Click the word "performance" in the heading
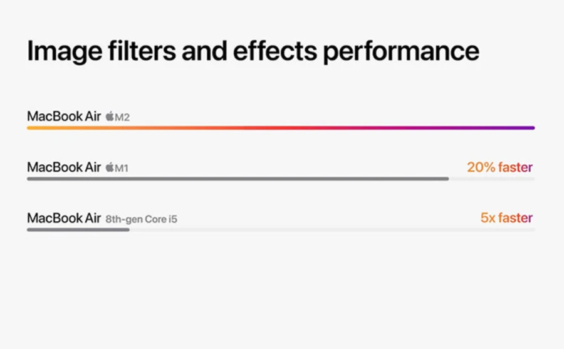 [401, 52]
